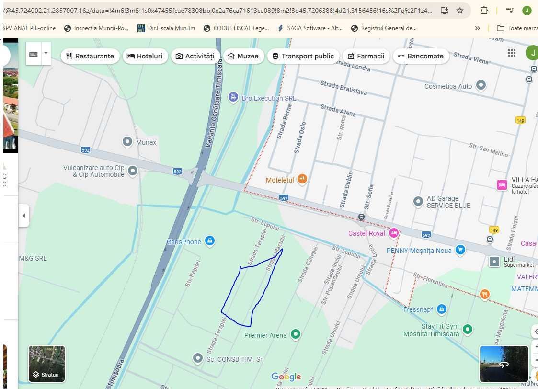Open the input tools dropdown arrow
The image size is (538, 389).
(46, 54)
